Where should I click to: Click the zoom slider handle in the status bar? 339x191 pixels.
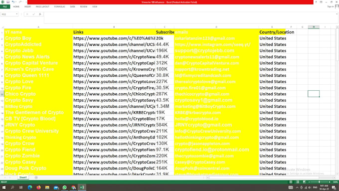point(319,182)
